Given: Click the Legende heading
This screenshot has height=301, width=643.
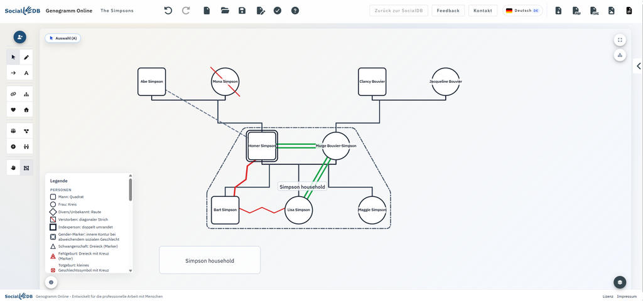Looking at the screenshot, I should pyautogui.click(x=58, y=181).
